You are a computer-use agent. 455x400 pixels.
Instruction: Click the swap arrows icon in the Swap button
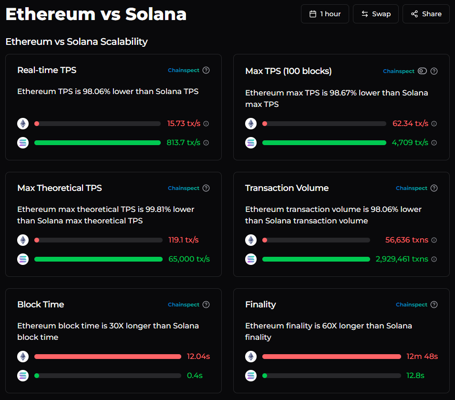pos(364,14)
